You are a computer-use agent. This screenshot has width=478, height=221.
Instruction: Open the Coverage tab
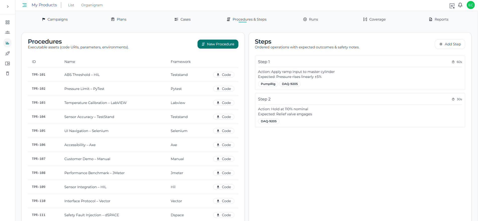tap(374, 19)
